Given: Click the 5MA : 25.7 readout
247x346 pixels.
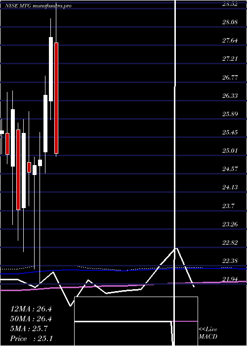Looking at the screenshot, I should coord(29,329).
